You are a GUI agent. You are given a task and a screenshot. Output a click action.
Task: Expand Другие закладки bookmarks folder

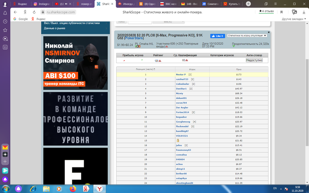[x=294, y=19]
